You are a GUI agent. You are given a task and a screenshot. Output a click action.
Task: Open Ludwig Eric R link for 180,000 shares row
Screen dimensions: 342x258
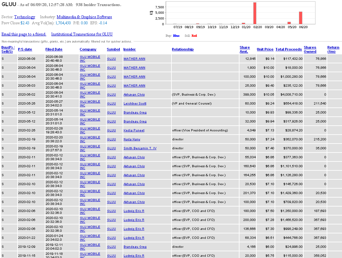click(134, 211)
